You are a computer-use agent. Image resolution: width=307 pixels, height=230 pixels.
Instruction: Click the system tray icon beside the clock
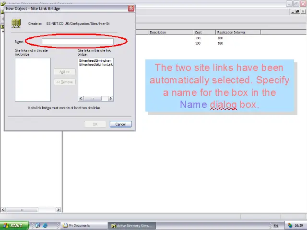pos(290,225)
